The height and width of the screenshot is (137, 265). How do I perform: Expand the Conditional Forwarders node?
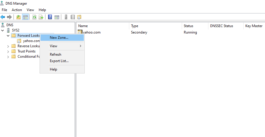[x=8, y=57]
